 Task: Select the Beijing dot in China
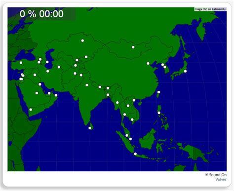(148, 64)
